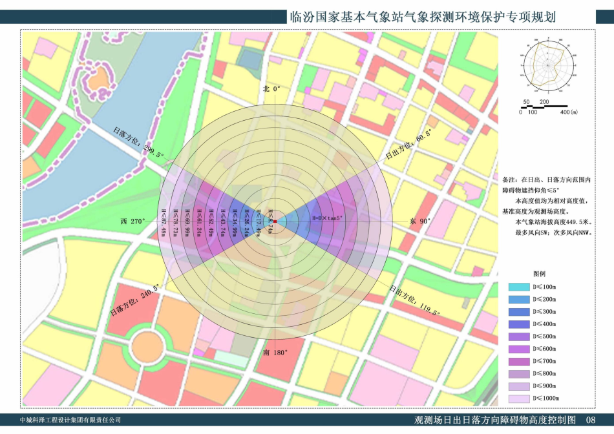Click the wind rose diagram
Screen dimensions: 614x434
[547, 65]
